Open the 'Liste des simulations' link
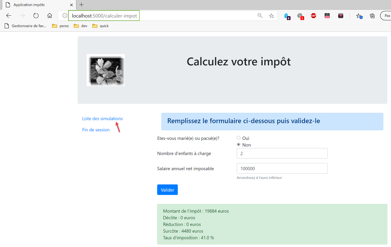This screenshot has height=247, width=391. click(x=102, y=119)
